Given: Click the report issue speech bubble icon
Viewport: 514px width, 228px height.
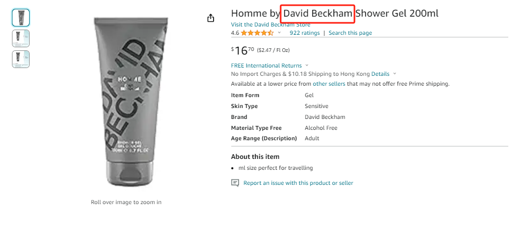Looking at the screenshot, I should click(235, 183).
